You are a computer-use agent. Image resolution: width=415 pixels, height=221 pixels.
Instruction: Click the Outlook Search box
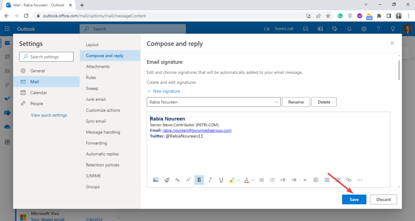tap(133, 29)
